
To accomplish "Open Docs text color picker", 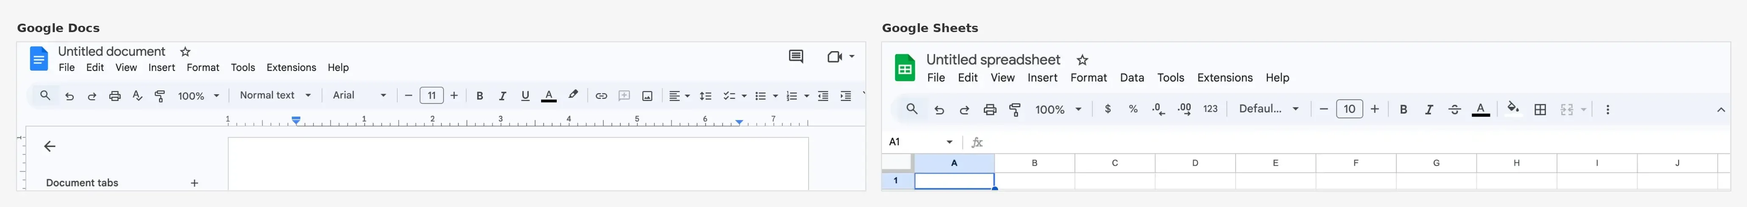I will click(549, 96).
